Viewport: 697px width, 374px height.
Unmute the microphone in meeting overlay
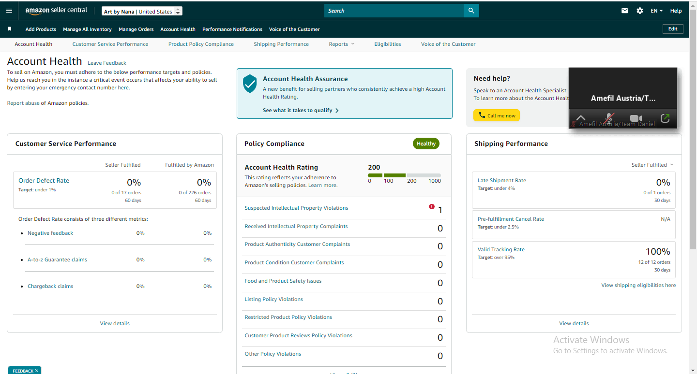[610, 118]
